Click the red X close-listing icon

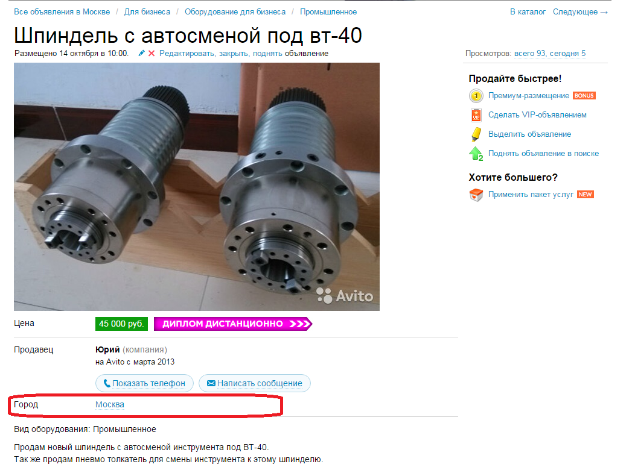click(x=152, y=53)
